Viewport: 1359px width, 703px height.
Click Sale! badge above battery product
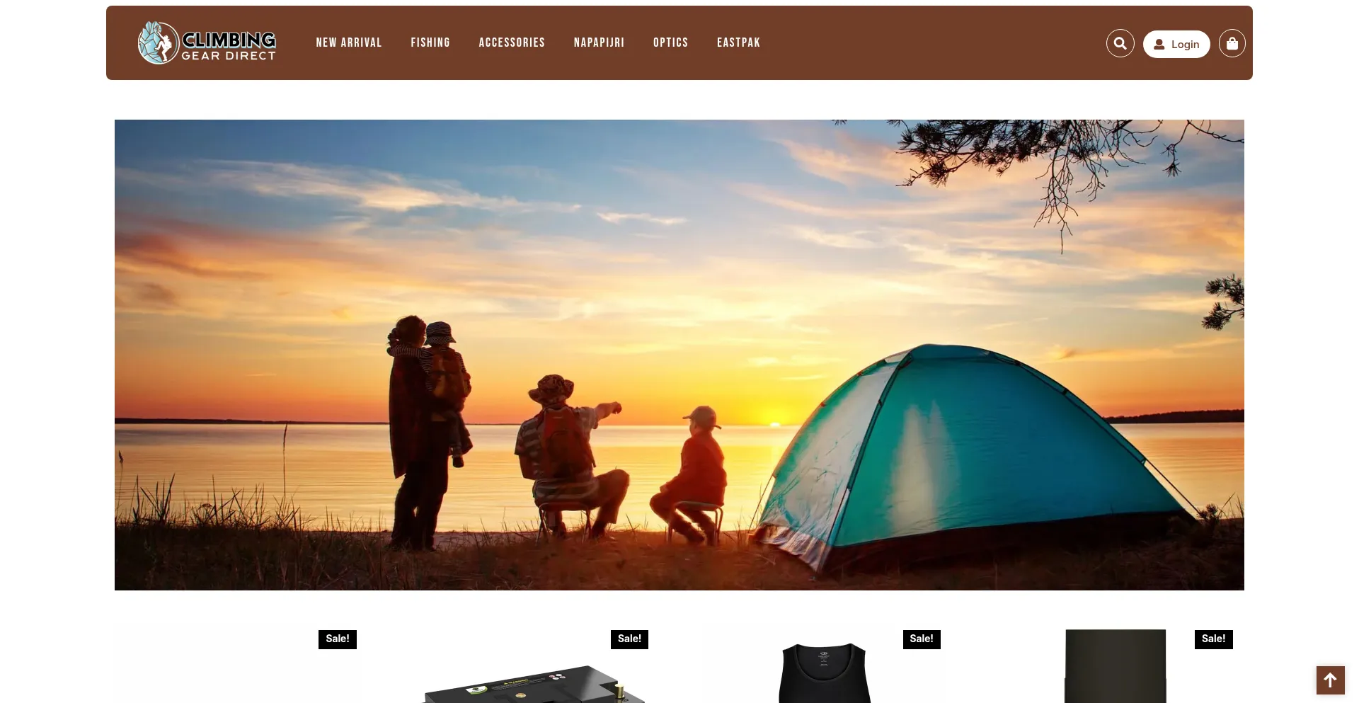[x=629, y=639]
